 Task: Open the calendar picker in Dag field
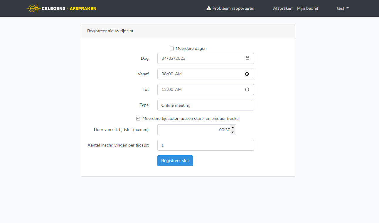pyautogui.click(x=247, y=58)
